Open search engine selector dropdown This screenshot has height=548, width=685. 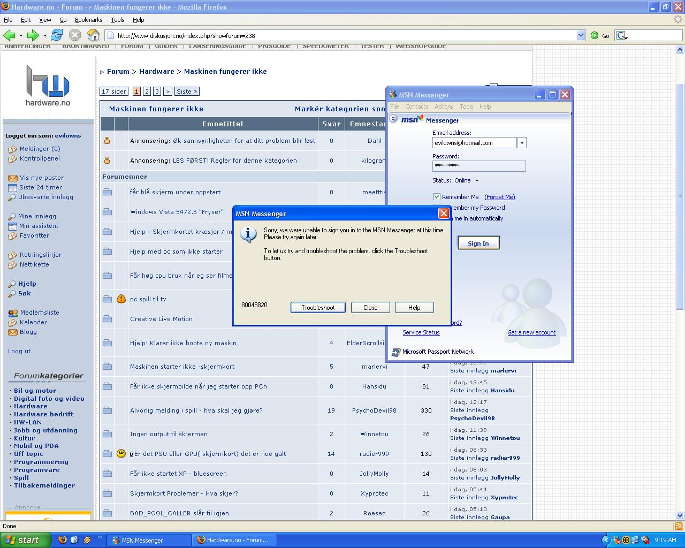point(622,36)
